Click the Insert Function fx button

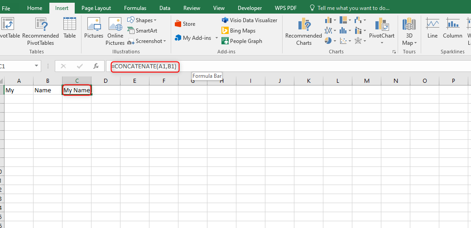tap(96, 66)
